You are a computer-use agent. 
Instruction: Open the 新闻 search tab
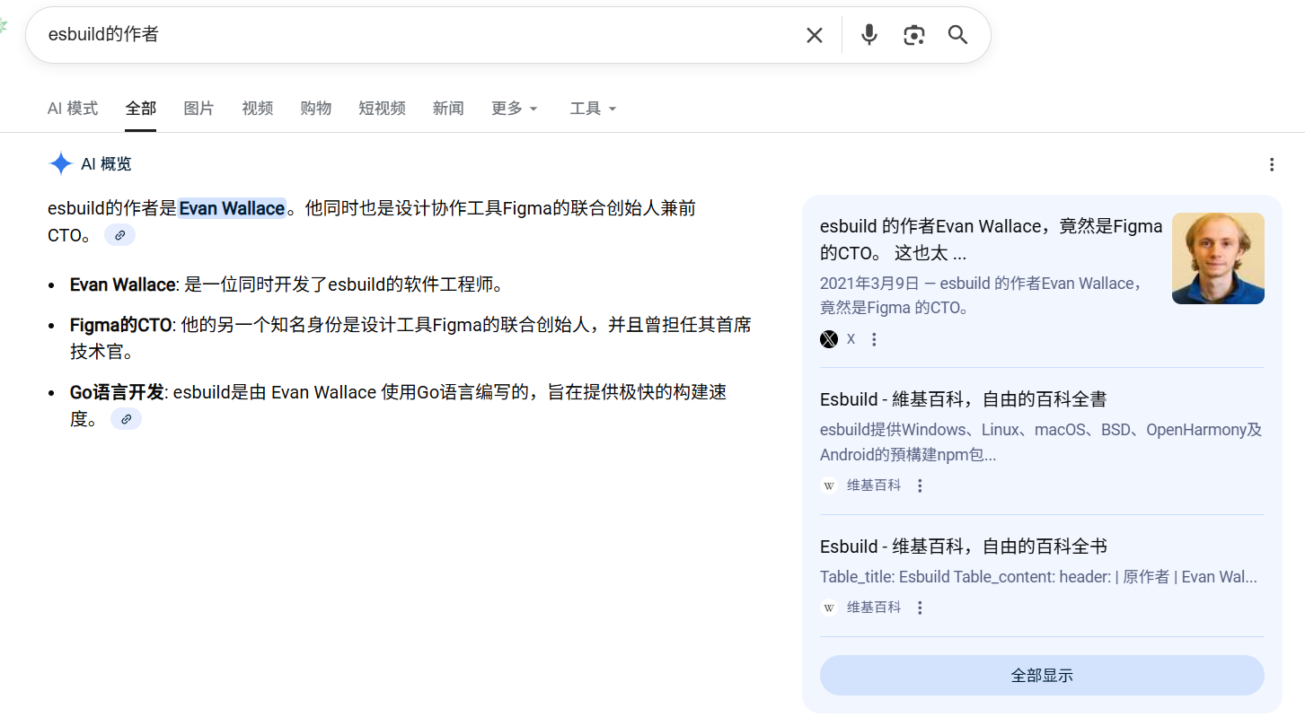click(x=448, y=108)
